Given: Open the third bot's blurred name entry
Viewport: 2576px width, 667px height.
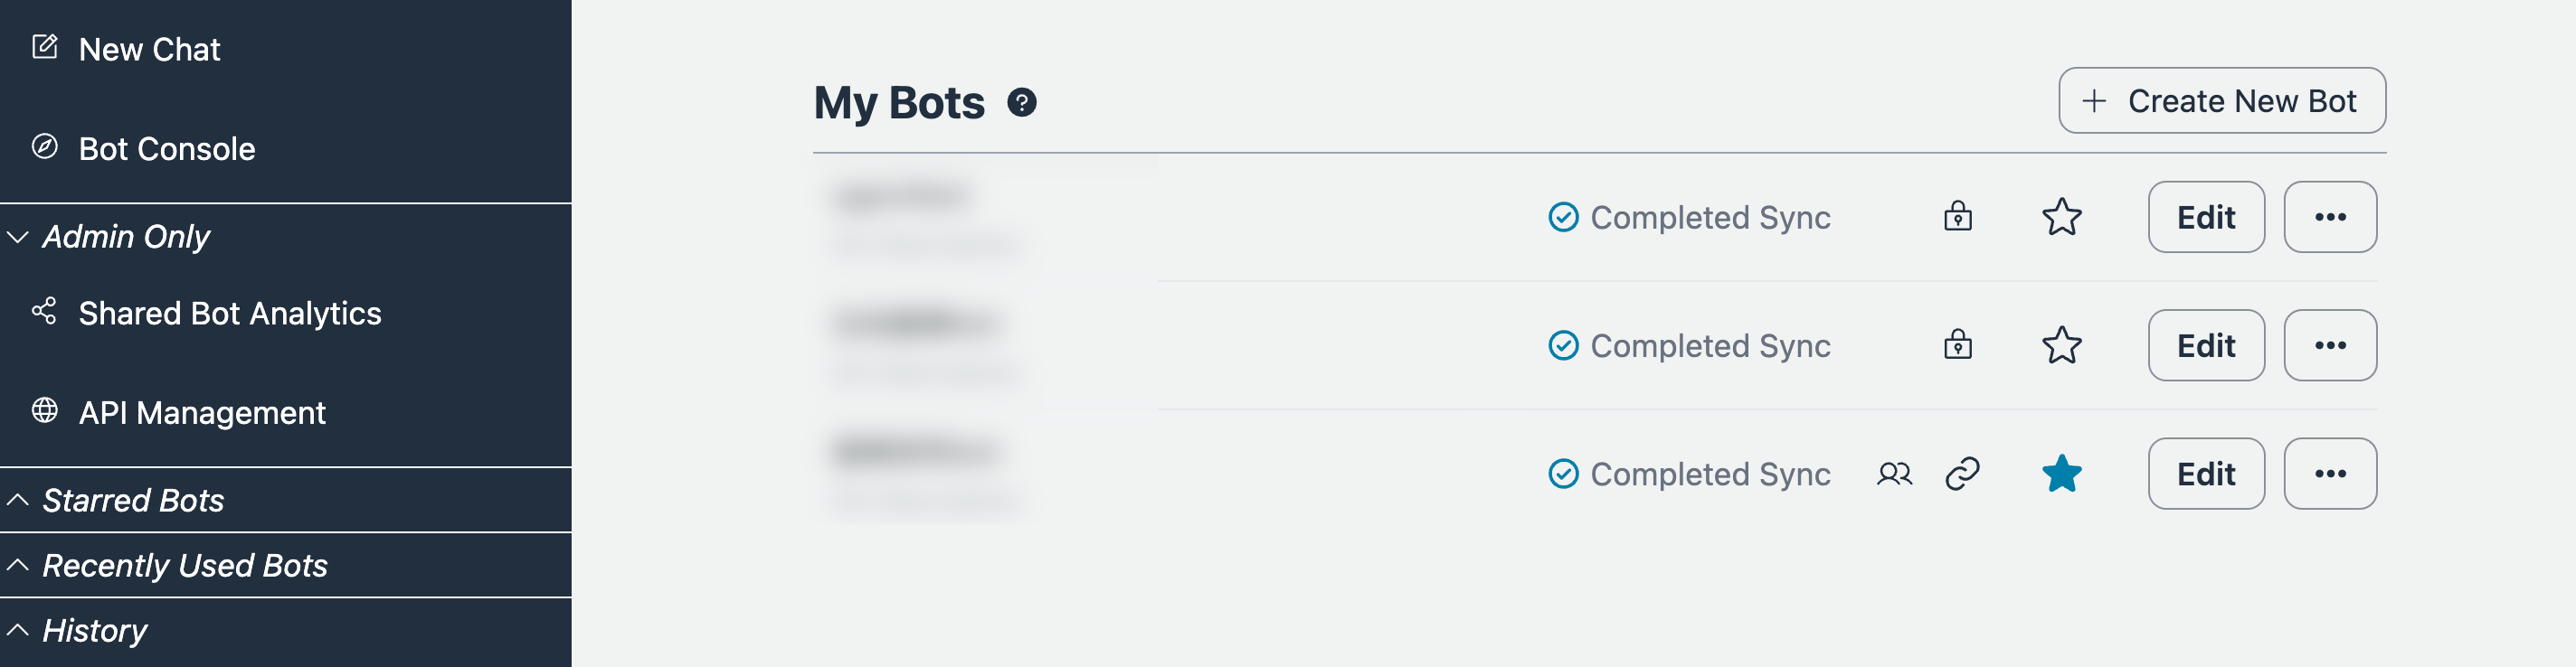Looking at the screenshot, I should [x=916, y=454].
